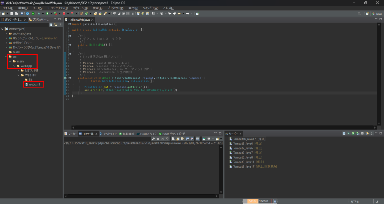
Task: Fold the HellowWeb constructor in editor gutter
Action: click(70, 45)
